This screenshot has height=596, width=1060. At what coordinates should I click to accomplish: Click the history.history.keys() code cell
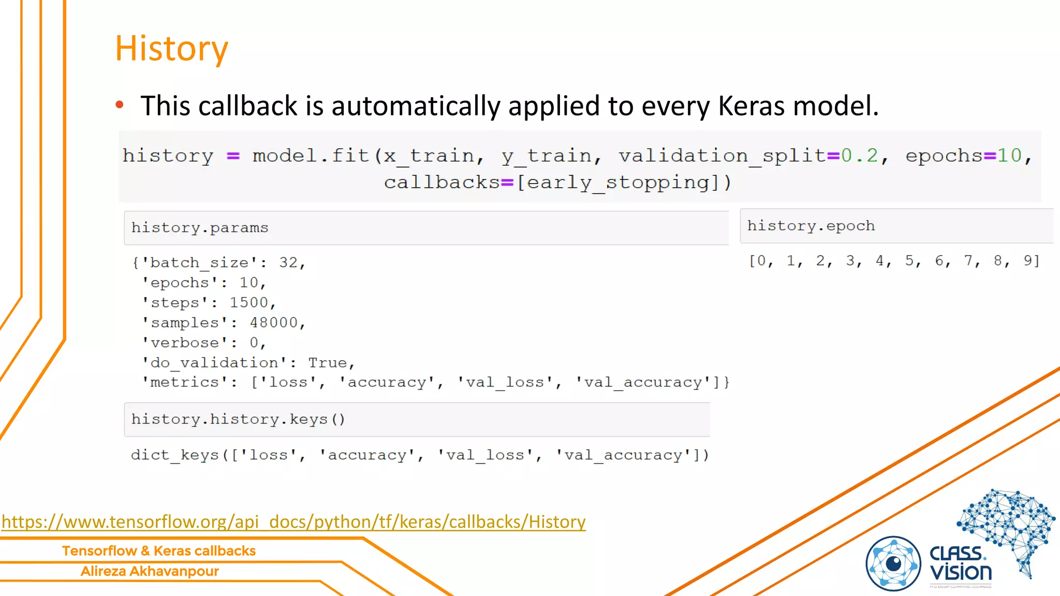[417, 420]
